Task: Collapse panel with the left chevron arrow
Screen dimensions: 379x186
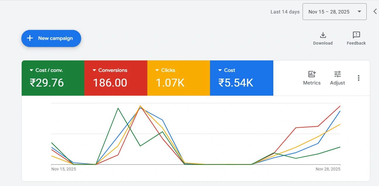Action: [x=375, y=11]
